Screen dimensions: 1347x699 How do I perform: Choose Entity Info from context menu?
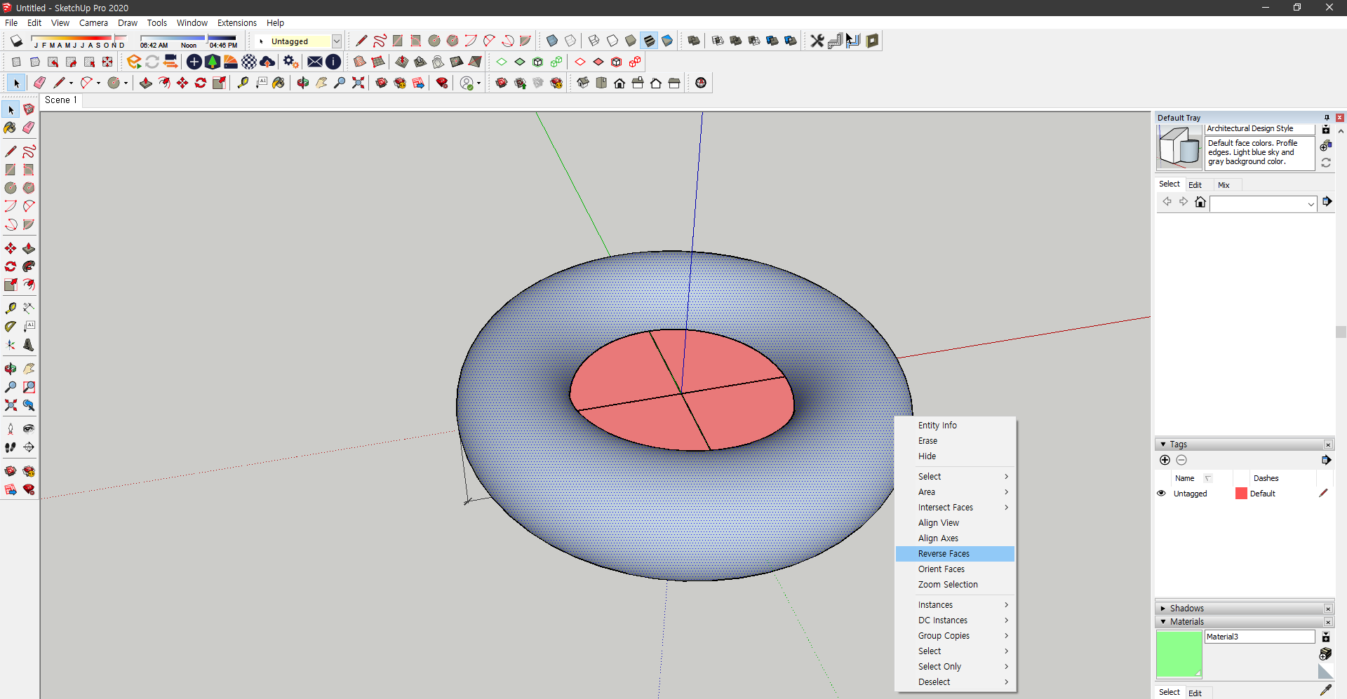(955, 426)
